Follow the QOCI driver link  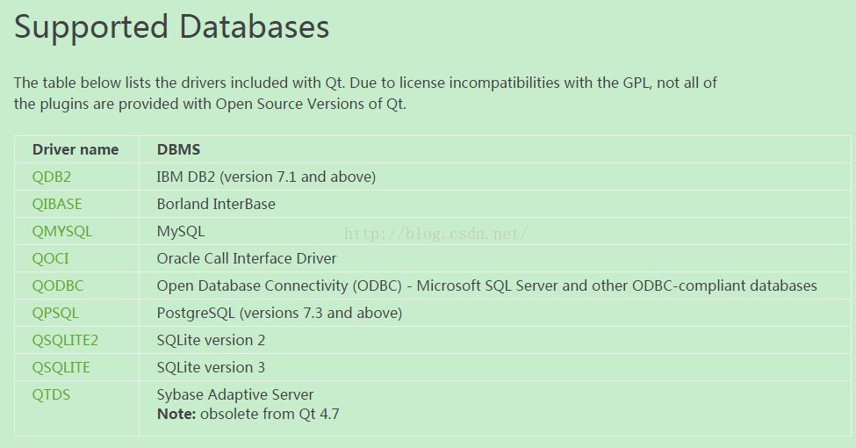coord(50,258)
